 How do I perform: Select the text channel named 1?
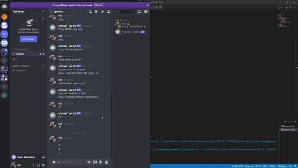point(28,59)
